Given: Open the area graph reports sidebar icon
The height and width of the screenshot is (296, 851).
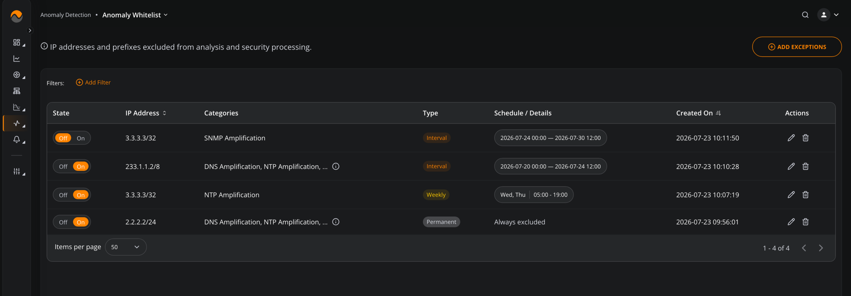Looking at the screenshot, I should [17, 107].
